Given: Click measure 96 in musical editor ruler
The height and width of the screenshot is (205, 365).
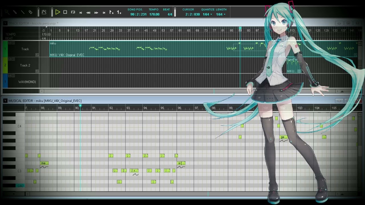Looking at the screenshot, I should tap(179, 108).
